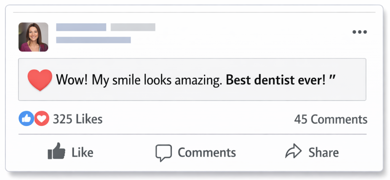Open the 45 Comments link
This screenshot has height=180, width=390.
click(x=331, y=119)
